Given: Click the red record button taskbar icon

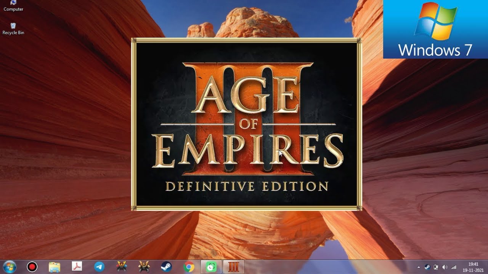Looking at the screenshot, I should [x=32, y=267].
